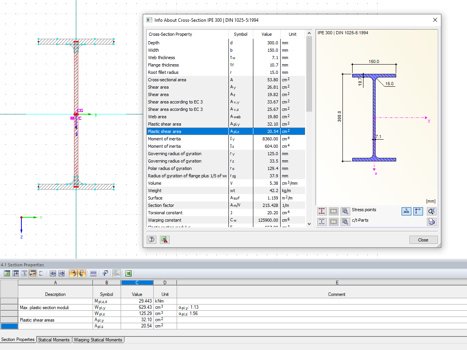
Task: Toggle principal axes display button
Action: pyautogui.click(x=418, y=211)
